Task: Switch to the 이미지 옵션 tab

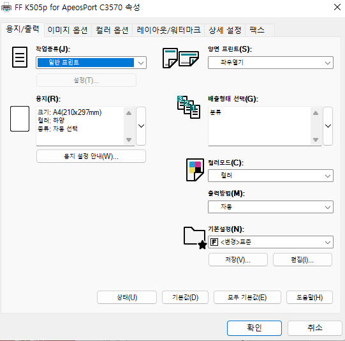Action: (x=68, y=30)
